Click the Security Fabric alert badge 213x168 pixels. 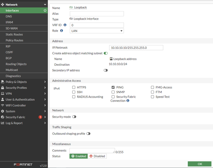click(40, 117)
